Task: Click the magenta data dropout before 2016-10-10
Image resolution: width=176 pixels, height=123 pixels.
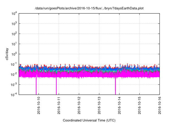Action: (x=36, y=86)
